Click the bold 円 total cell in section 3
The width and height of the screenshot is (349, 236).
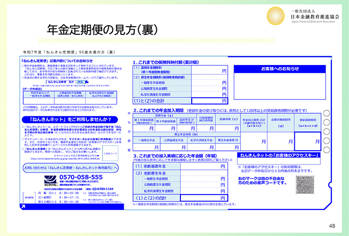point(204,198)
